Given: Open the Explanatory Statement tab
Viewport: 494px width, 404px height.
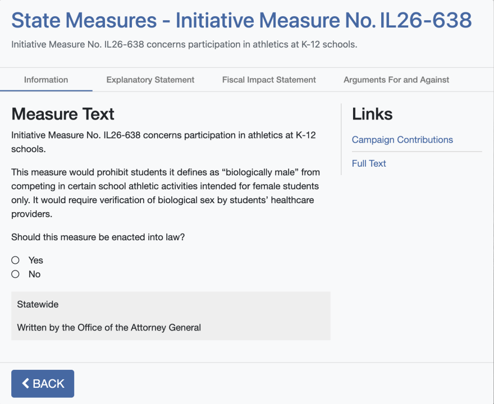Looking at the screenshot, I should [x=150, y=80].
